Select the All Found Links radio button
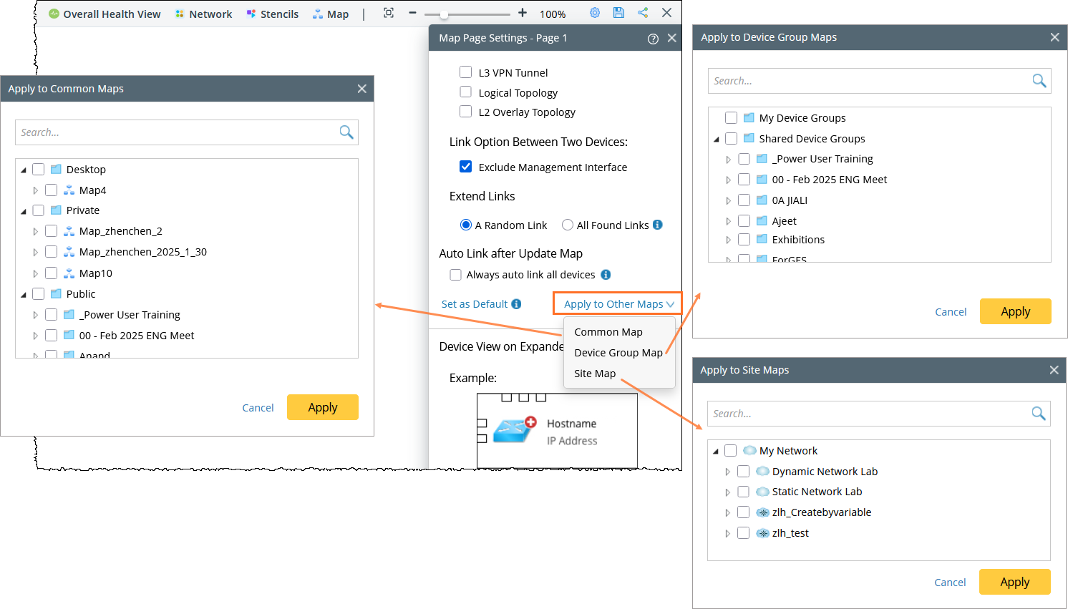 (568, 225)
